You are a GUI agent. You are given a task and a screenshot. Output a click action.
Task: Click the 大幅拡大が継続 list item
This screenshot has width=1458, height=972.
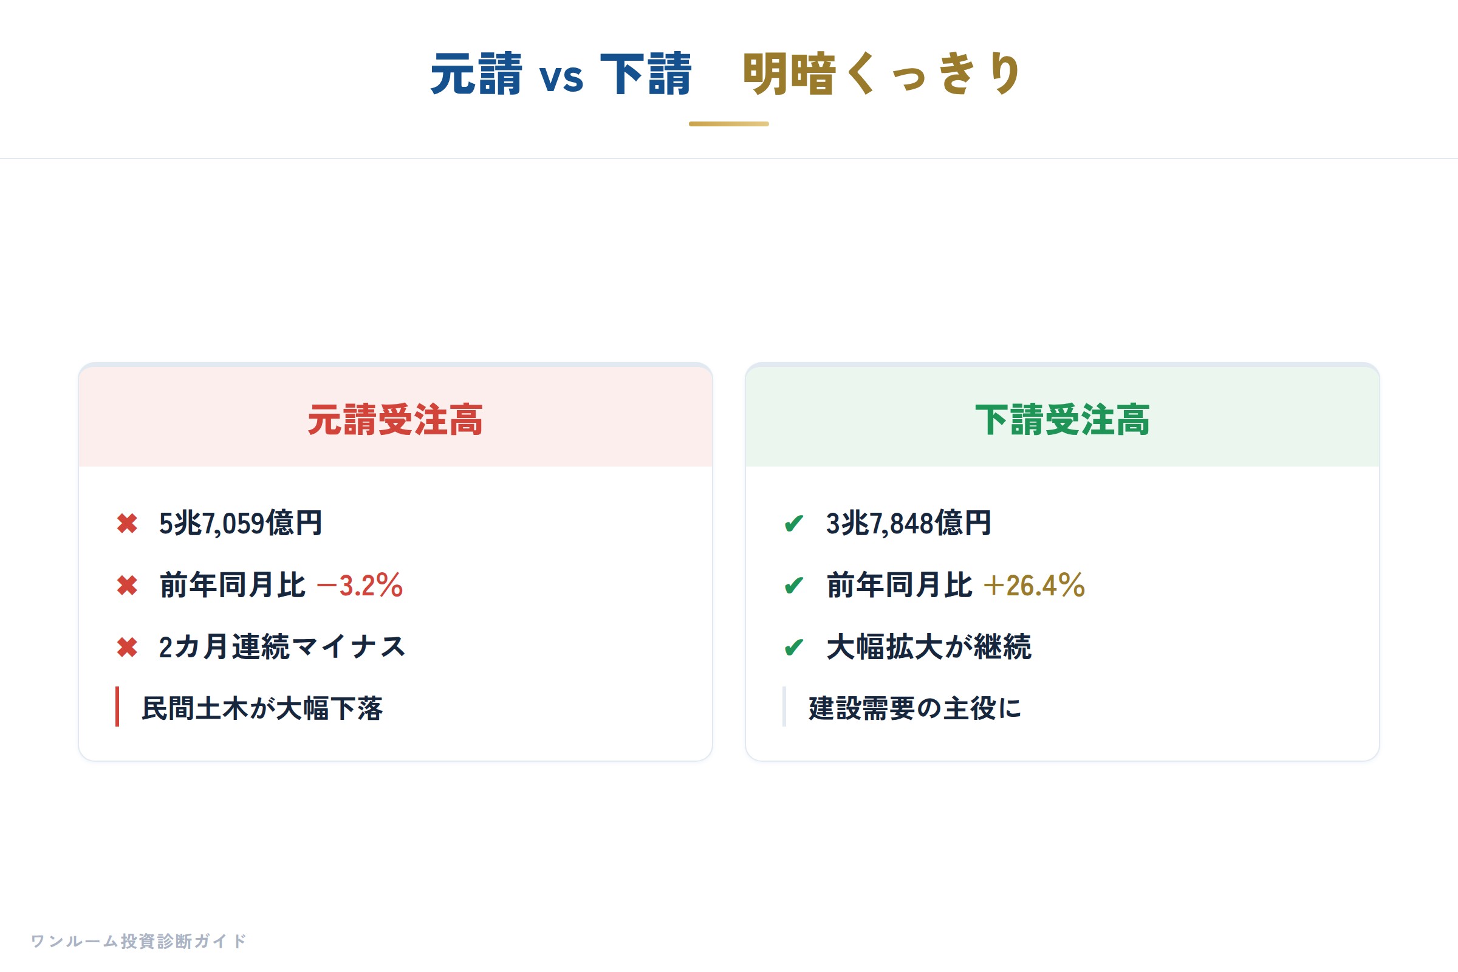coord(929,647)
